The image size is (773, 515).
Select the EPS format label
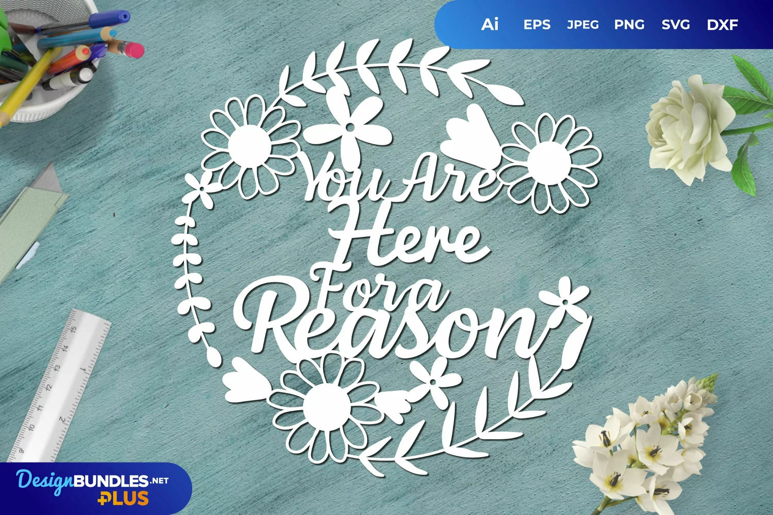(x=536, y=25)
